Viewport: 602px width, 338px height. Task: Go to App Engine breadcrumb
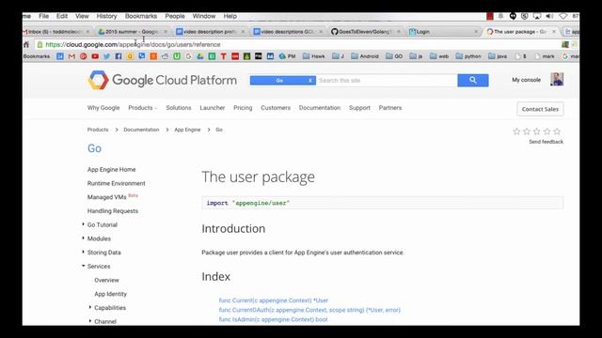(x=187, y=130)
